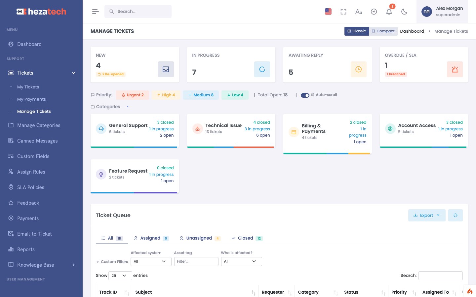Image resolution: width=476 pixels, height=297 pixels.
Task: Filter by Urgent 2 priority
Action: click(133, 95)
